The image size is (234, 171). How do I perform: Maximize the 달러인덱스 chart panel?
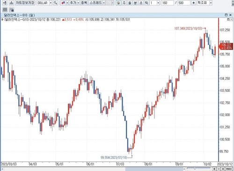[226, 15]
